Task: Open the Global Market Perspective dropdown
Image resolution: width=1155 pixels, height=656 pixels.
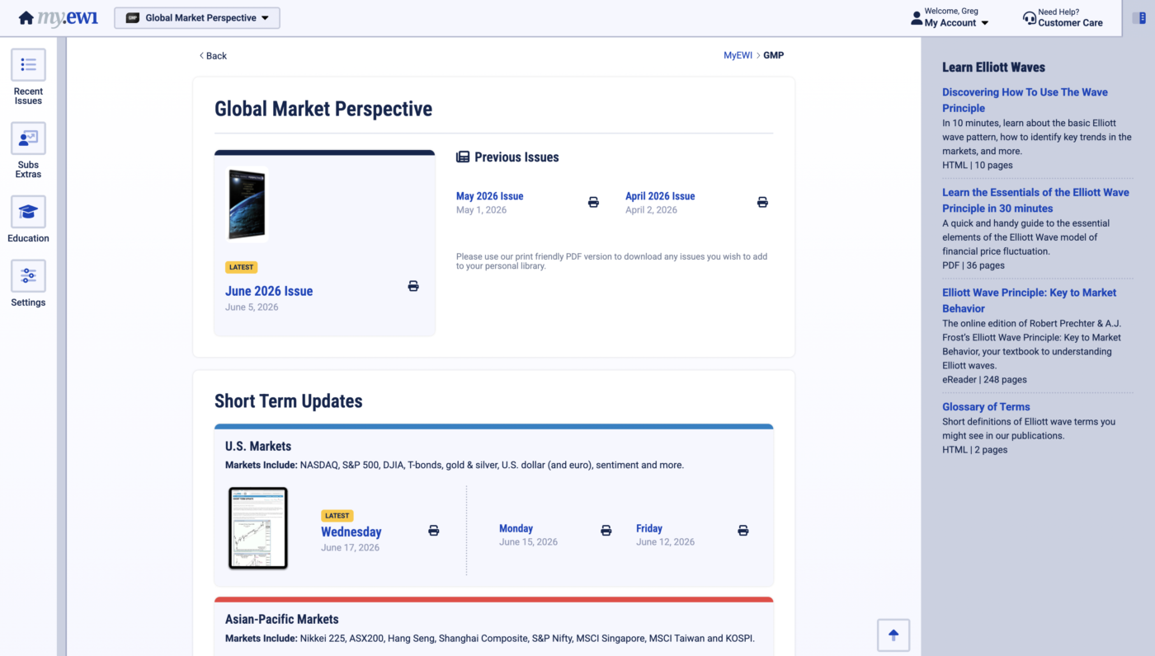Action: [x=197, y=18]
